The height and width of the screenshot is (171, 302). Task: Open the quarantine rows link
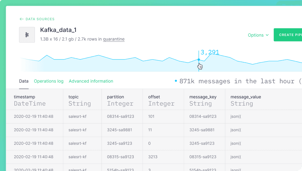coord(114,39)
